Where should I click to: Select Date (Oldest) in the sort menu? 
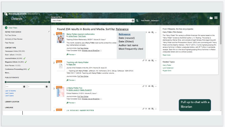pyautogui.click(x=126, y=41)
